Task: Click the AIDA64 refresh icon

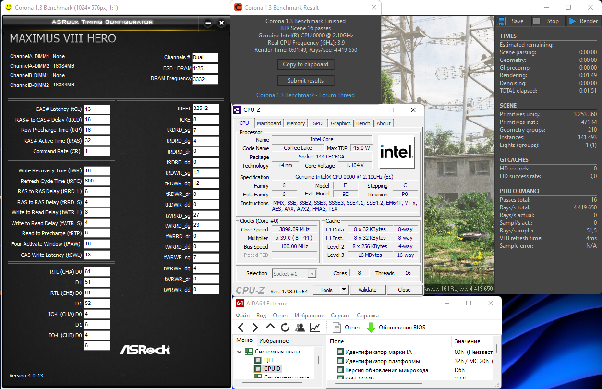Action: point(285,328)
